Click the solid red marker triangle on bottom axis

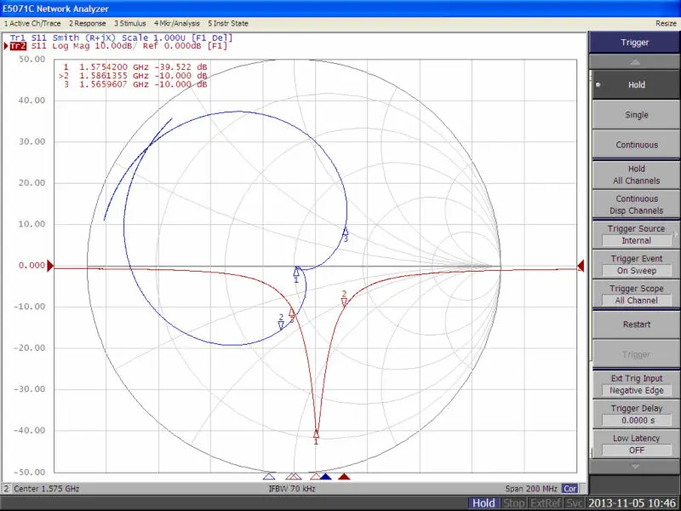(344, 477)
